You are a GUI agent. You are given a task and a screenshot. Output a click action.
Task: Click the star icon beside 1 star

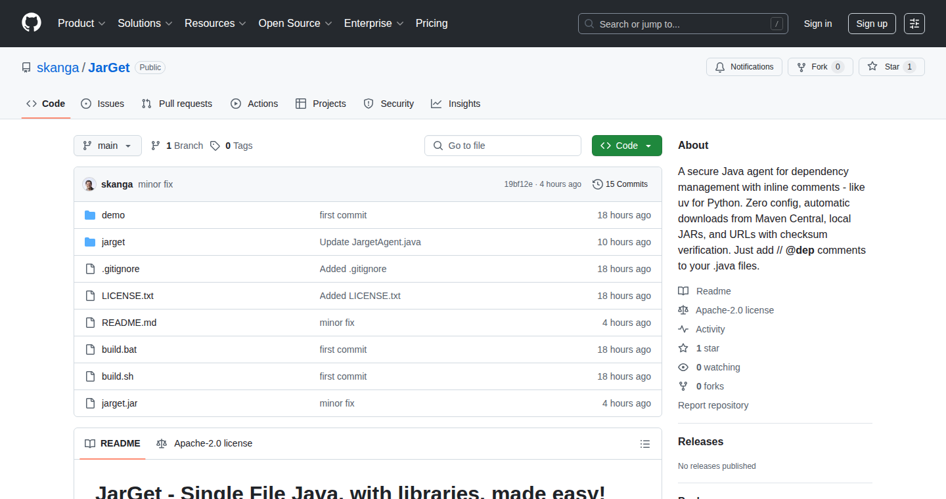(x=683, y=348)
